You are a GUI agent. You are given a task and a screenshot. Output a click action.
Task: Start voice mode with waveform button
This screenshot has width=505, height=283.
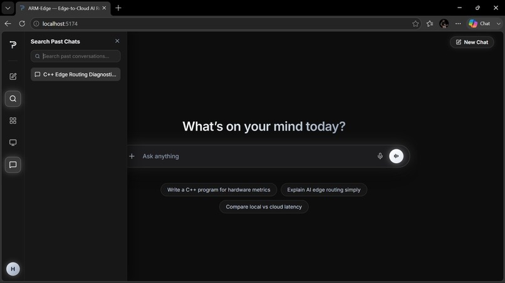396,156
